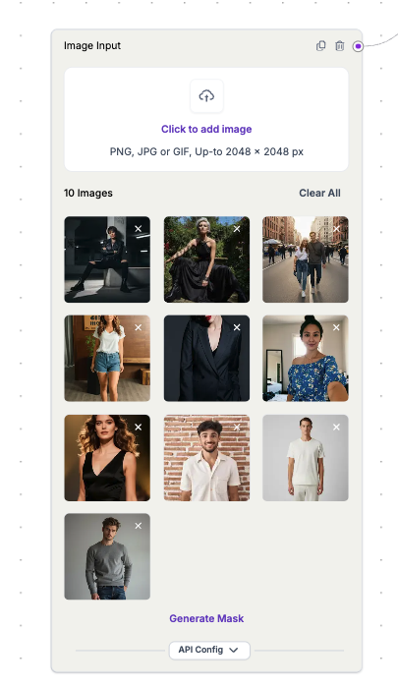Click the duplicate node copy icon
The height and width of the screenshot is (688, 398).
point(320,45)
